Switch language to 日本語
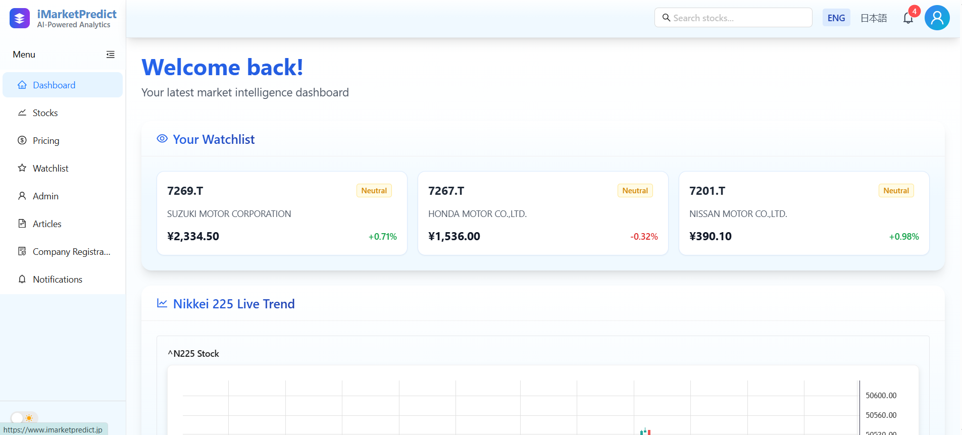This screenshot has width=962, height=435. click(x=873, y=18)
